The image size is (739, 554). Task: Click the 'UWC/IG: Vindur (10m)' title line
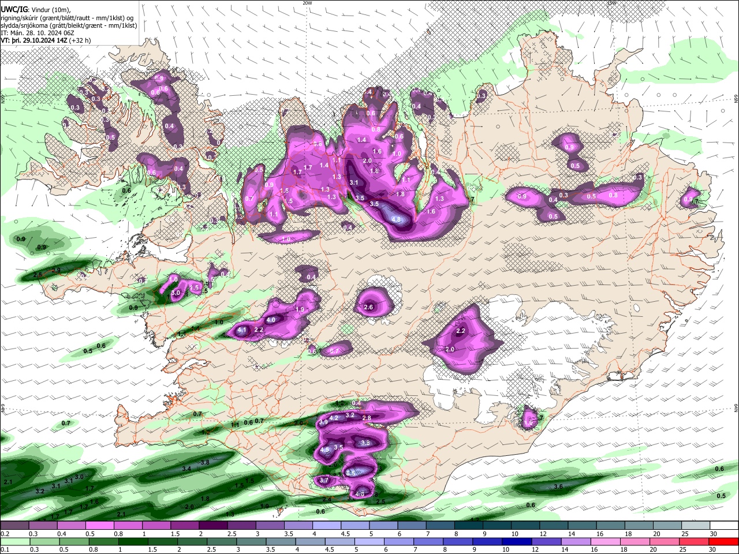pos(36,10)
